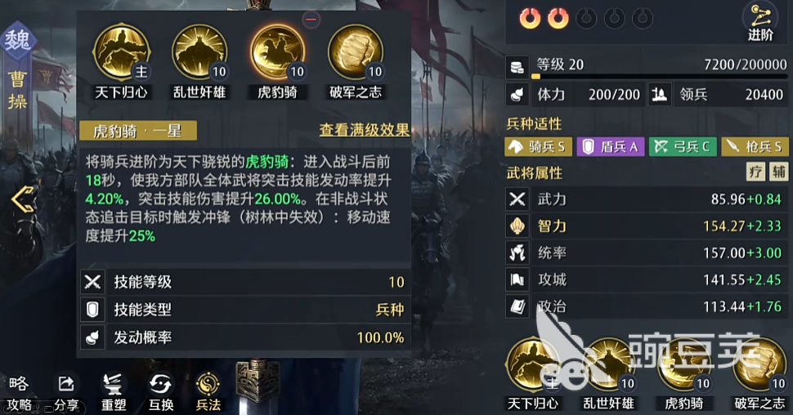This screenshot has width=793, height=415.
Task: Collapse skill panel with red minus button
Action: (x=311, y=20)
